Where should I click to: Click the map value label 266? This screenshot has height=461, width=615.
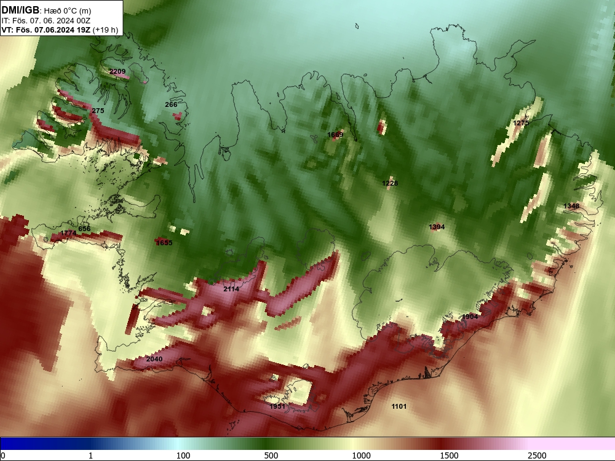(171, 104)
